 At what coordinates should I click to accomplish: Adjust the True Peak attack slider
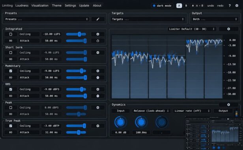coord(76,133)
